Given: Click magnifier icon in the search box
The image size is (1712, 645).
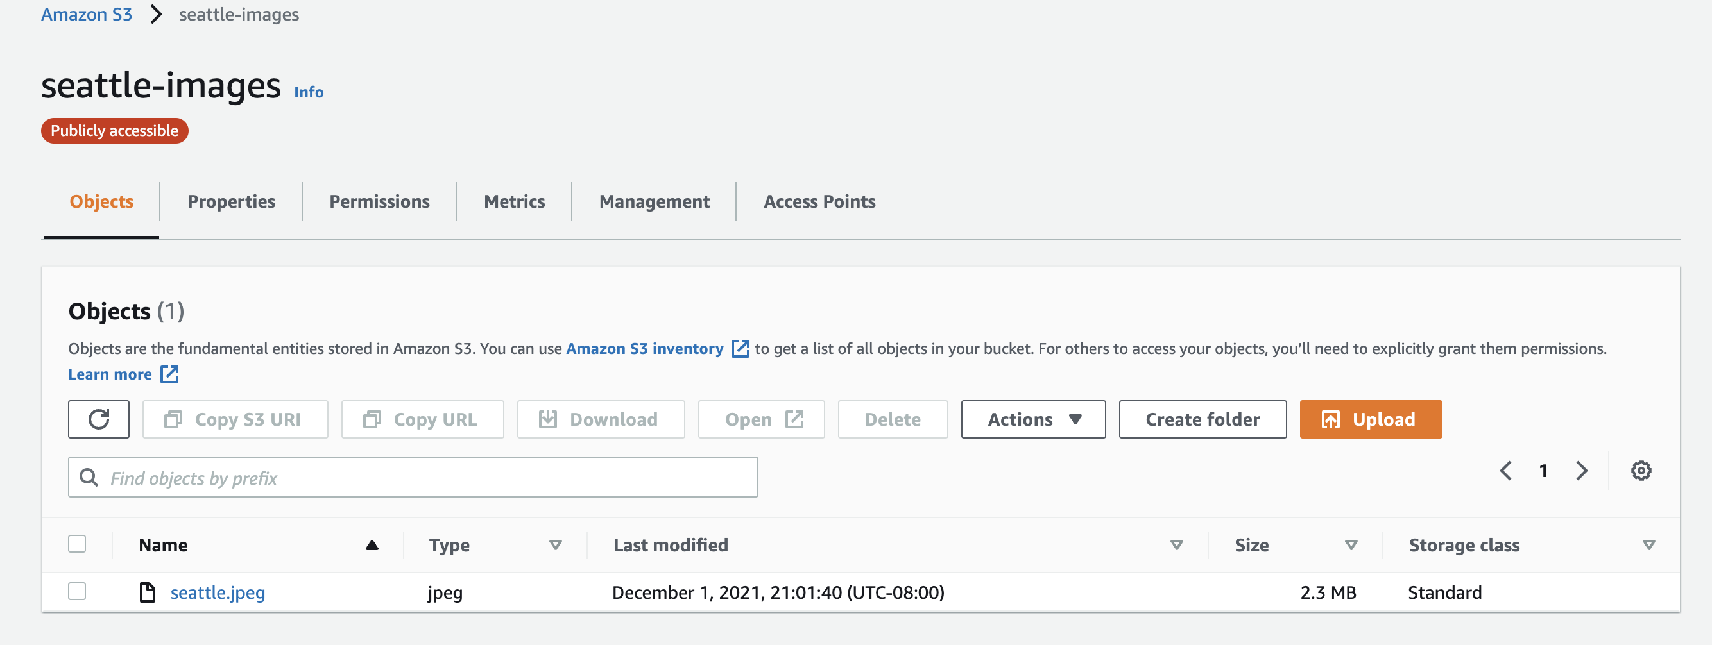Looking at the screenshot, I should [89, 477].
